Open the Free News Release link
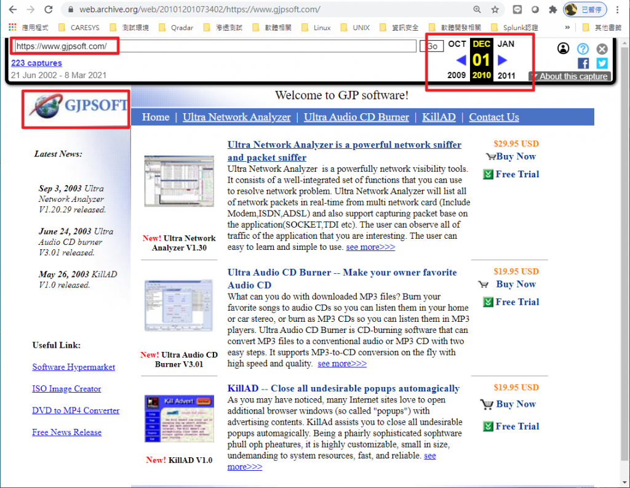This screenshot has width=630, height=488. 66,432
